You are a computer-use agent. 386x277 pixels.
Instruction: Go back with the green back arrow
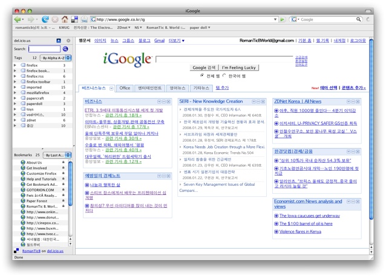[x=18, y=19]
